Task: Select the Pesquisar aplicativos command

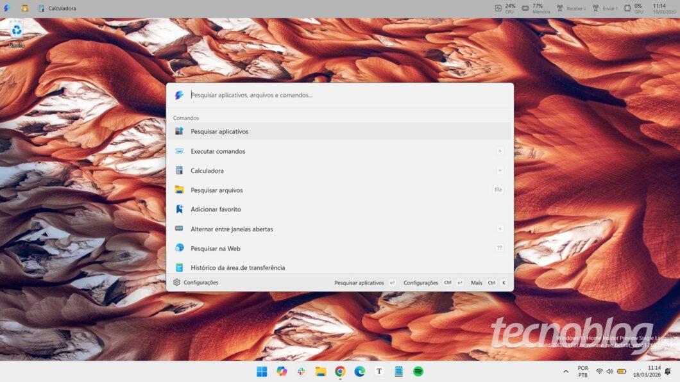Action: pos(219,131)
